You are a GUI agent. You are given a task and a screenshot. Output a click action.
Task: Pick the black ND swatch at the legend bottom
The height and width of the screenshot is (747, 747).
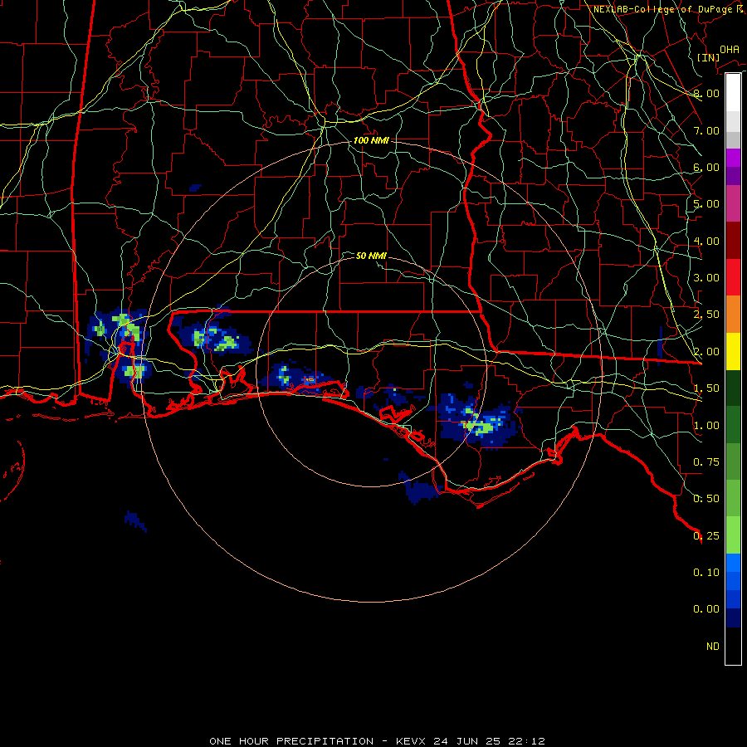click(733, 646)
